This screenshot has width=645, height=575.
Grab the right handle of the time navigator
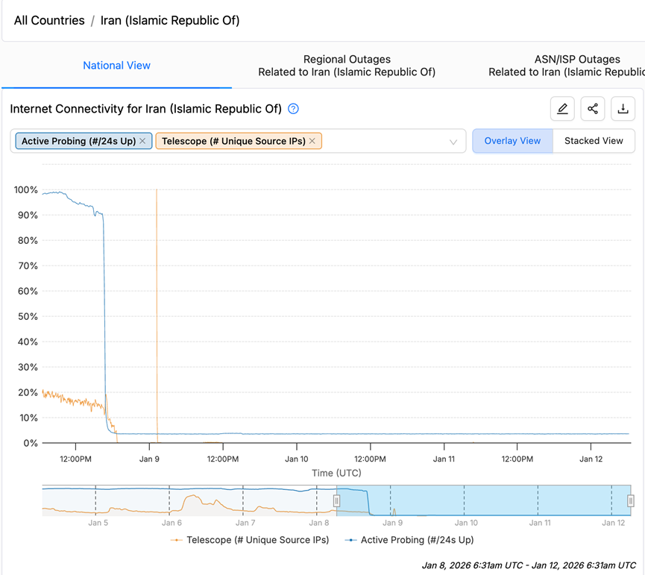(x=630, y=500)
